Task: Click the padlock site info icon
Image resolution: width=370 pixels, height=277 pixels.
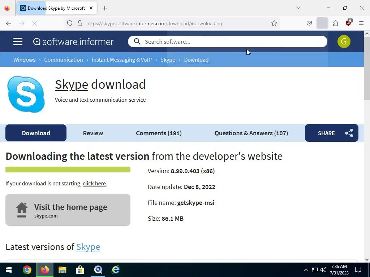Action: tap(80, 23)
